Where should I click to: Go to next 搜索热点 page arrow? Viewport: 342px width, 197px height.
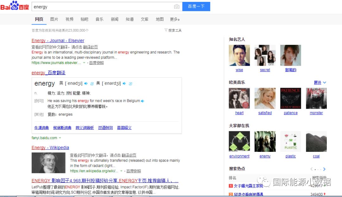point(324,169)
